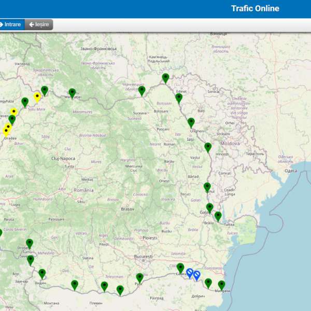Click the green marker at Calarasi
Image resolution: width=311 pixels, height=311 pixels.
coord(180,268)
